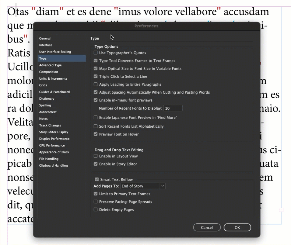Disable Preview Font on Hover
This screenshot has width=291, height=245.
[x=96, y=134]
